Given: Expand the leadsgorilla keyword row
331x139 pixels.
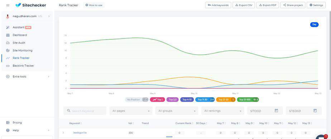Looking at the screenshot, I should 63,133.
